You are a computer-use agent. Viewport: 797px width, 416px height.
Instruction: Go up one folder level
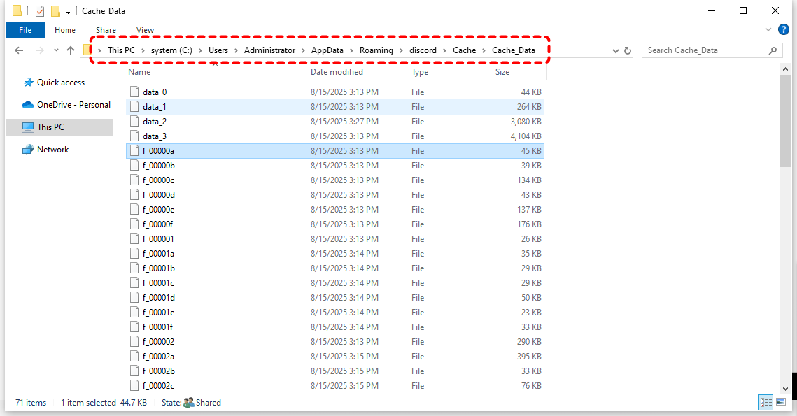(71, 50)
